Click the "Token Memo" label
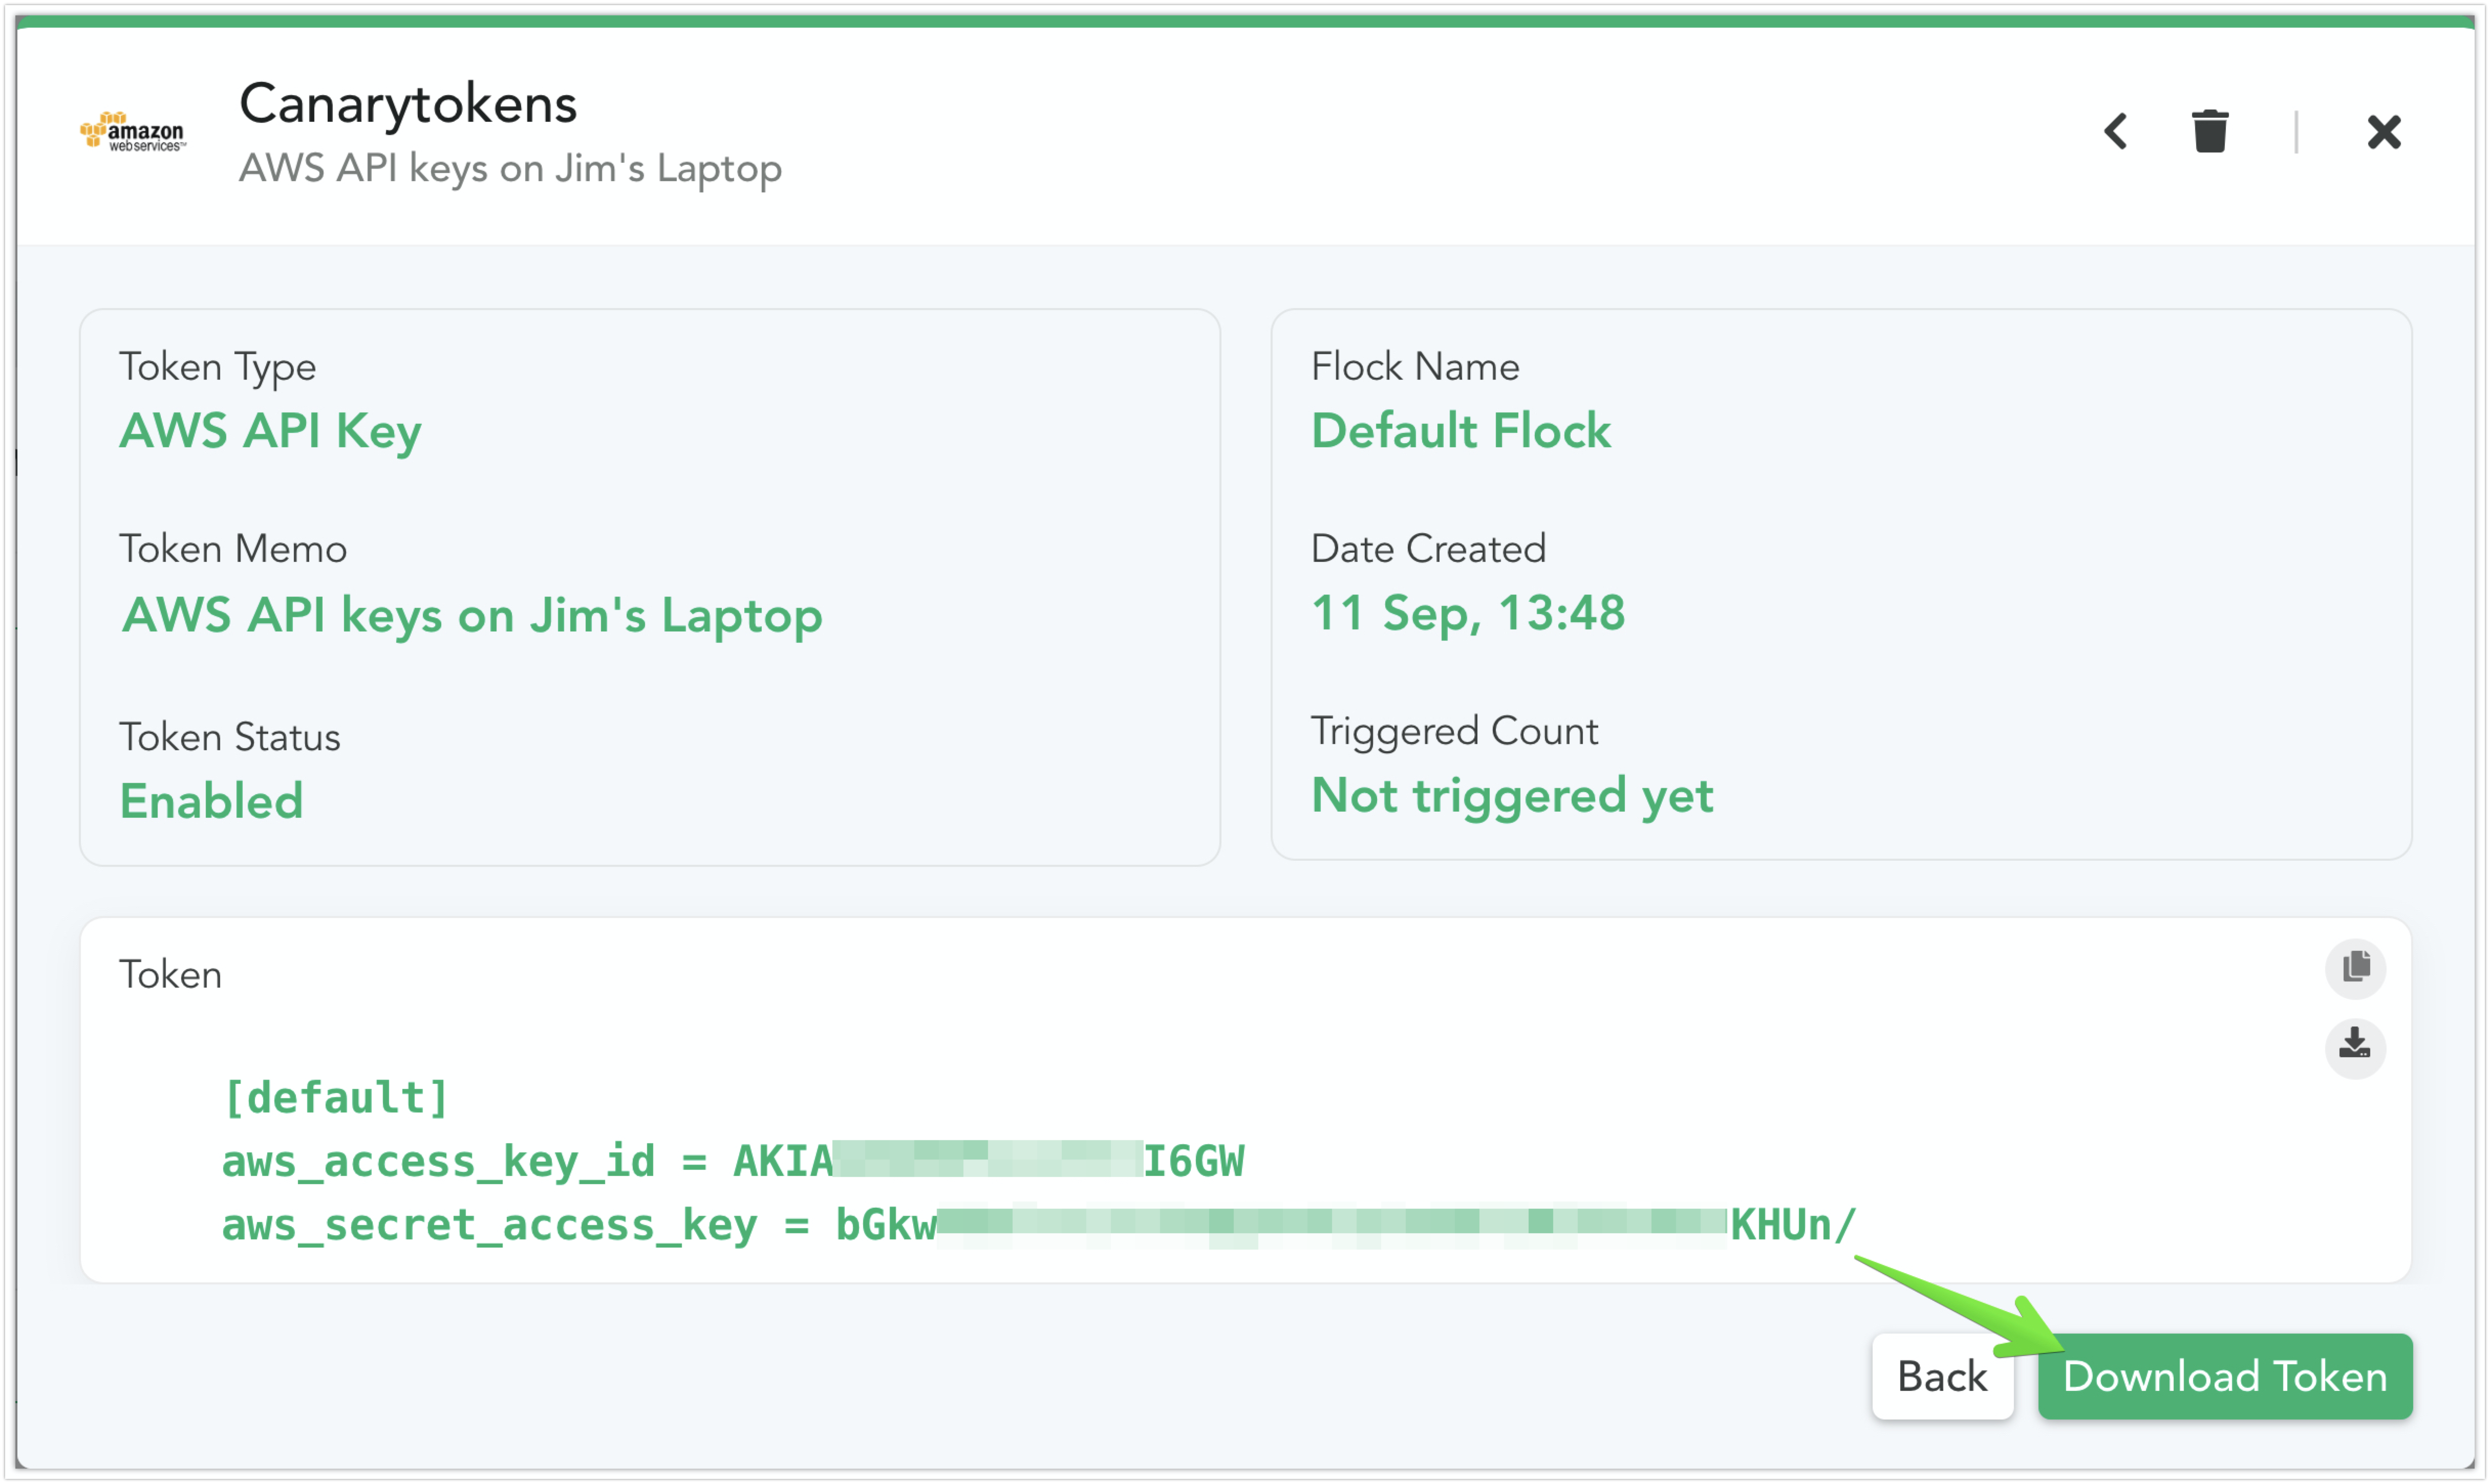2490x1484 pixels. pyautogui.click(x=233, y=549)
